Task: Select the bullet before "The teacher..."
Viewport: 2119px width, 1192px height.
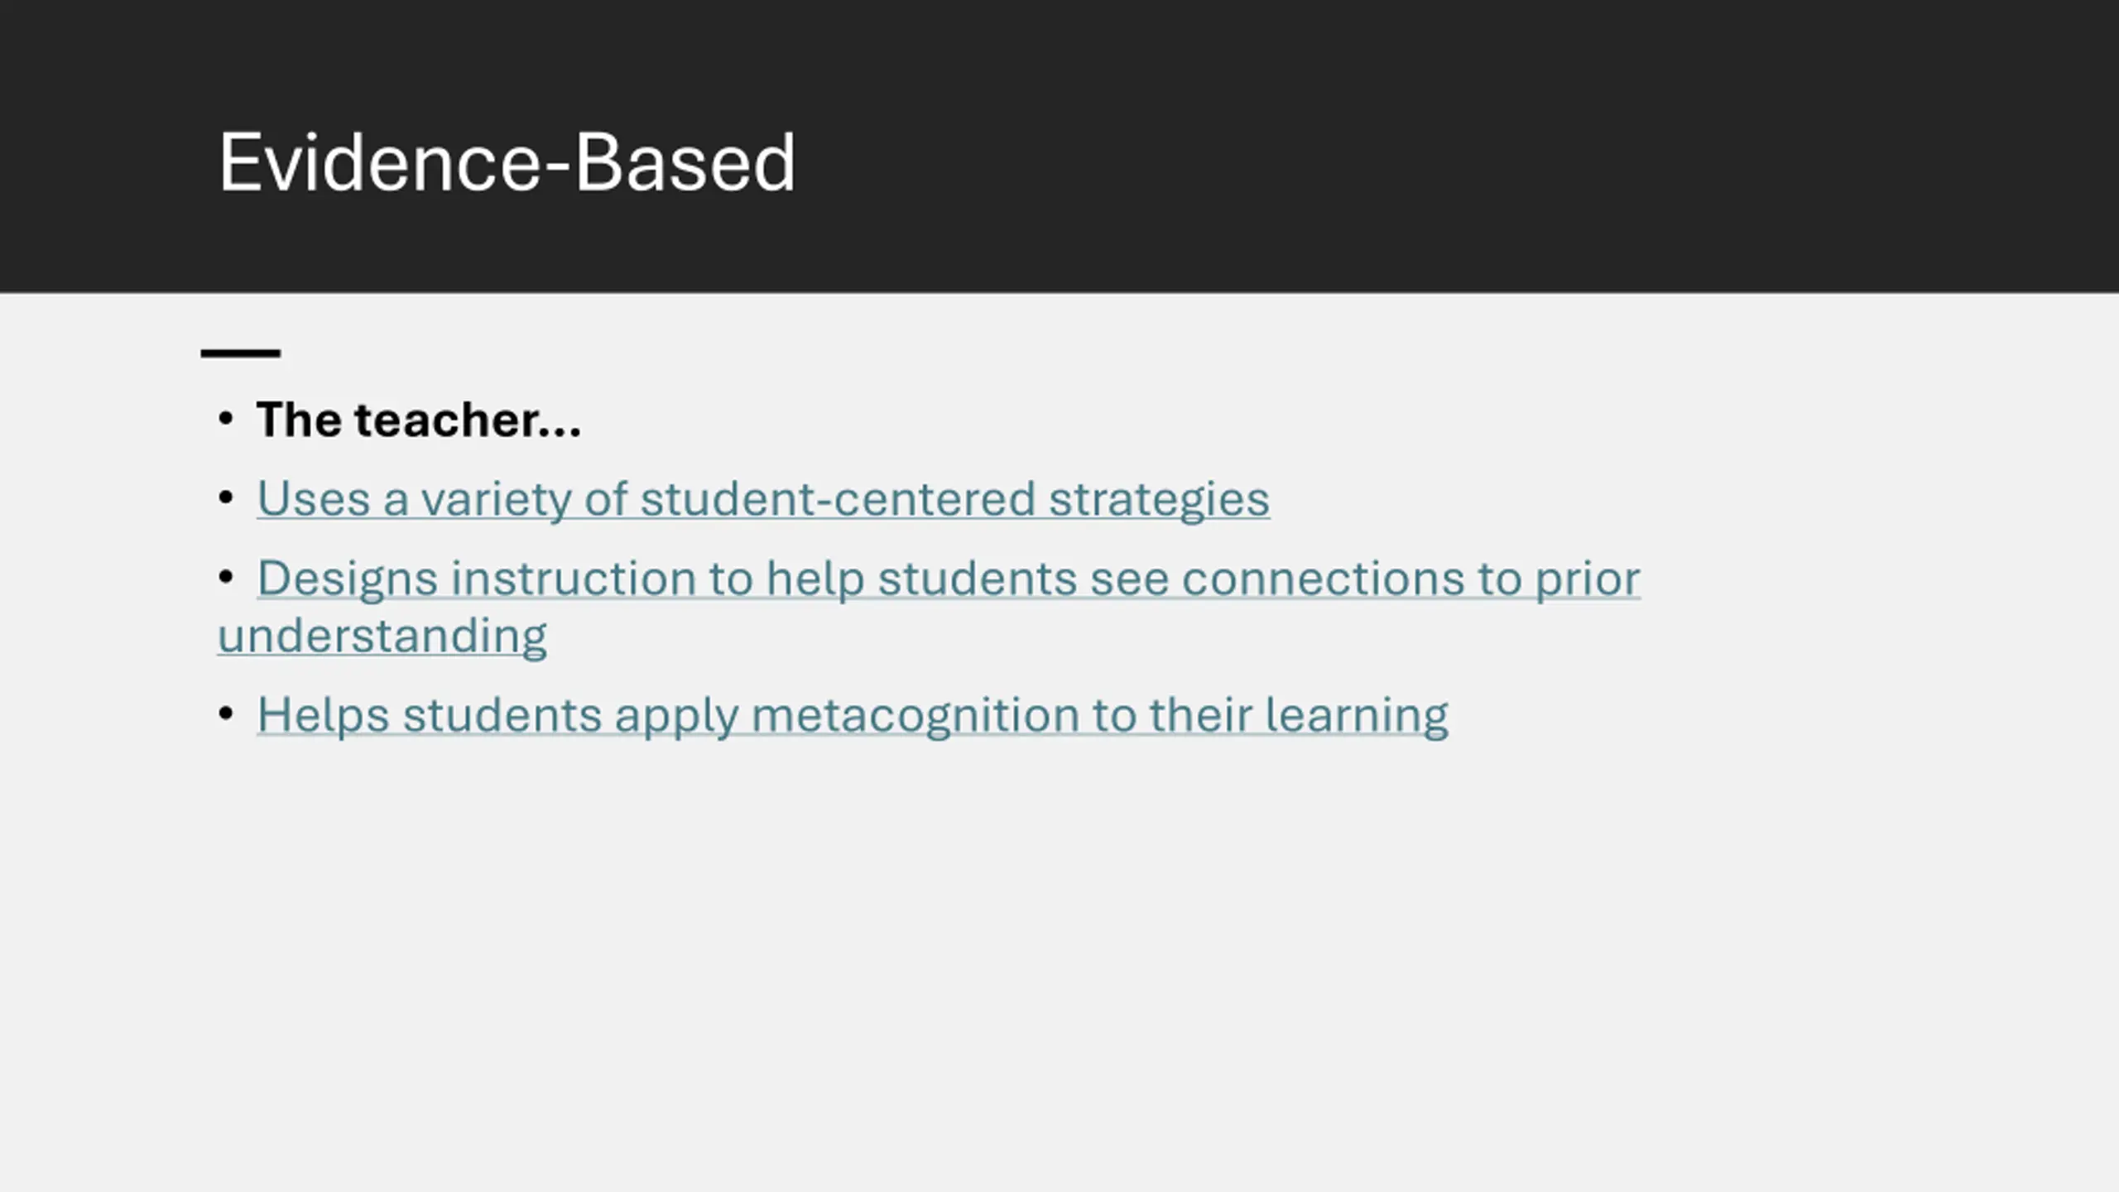Action: tap(226, 419)
